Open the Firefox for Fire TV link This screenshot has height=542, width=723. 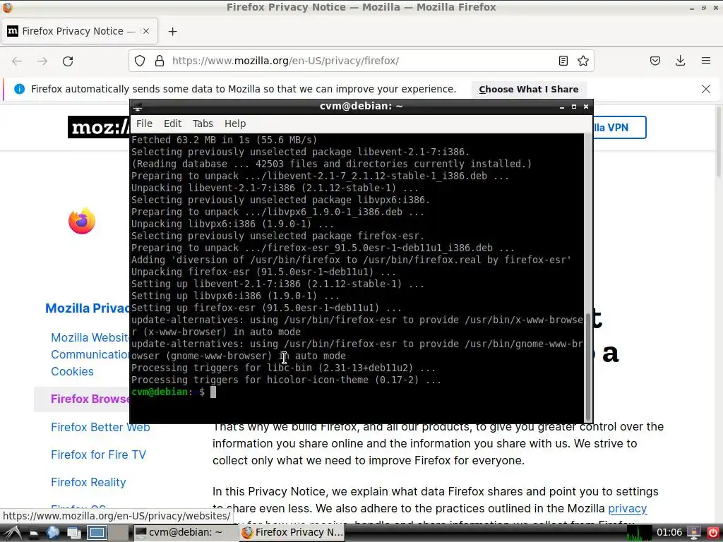[x=98, y=455]
